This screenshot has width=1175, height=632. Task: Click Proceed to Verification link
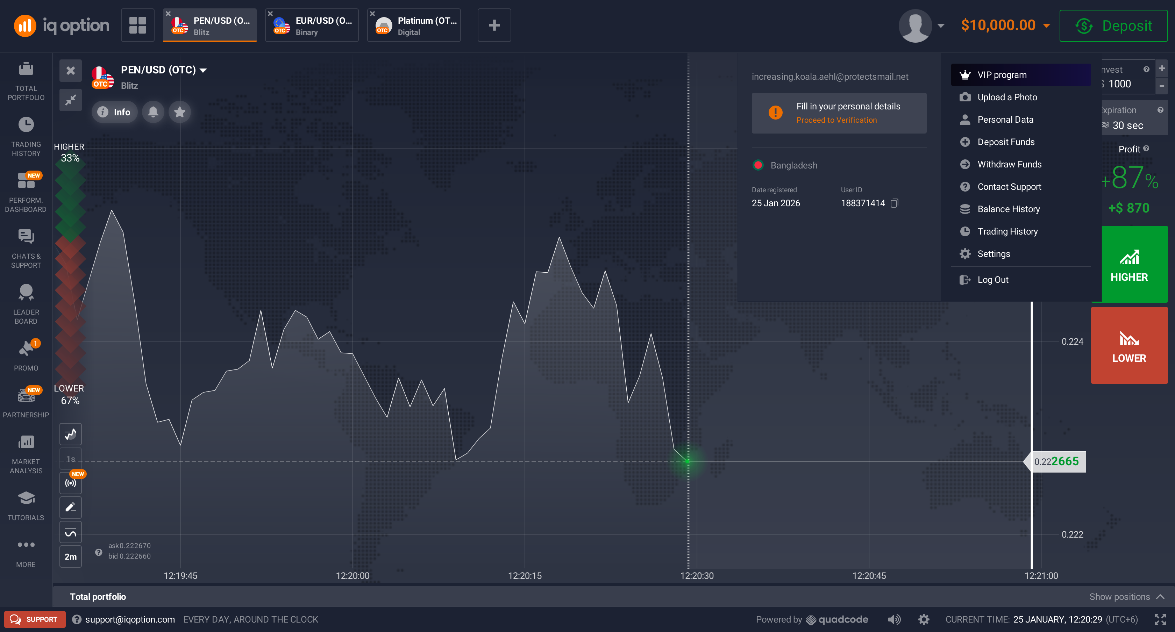(x=836, y=120)
